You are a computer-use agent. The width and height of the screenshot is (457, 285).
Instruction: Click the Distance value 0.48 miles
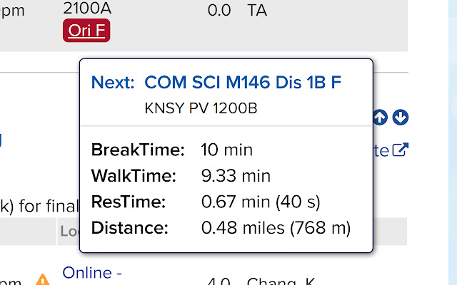pyautogui.click(x=276, y=229)
